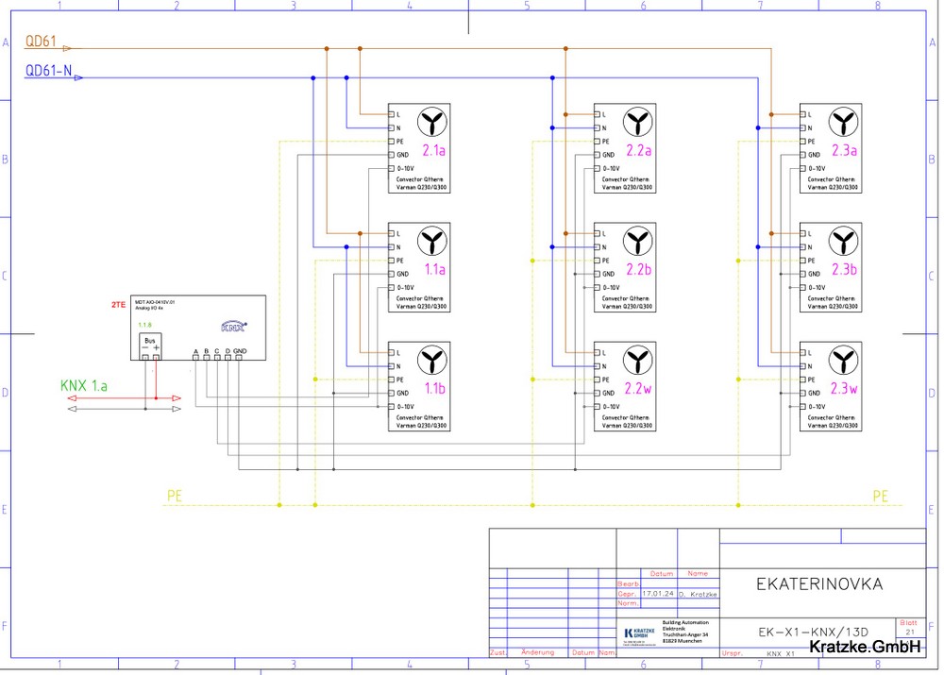Click the fan symbol of convector 1.1b

point(433,359)
